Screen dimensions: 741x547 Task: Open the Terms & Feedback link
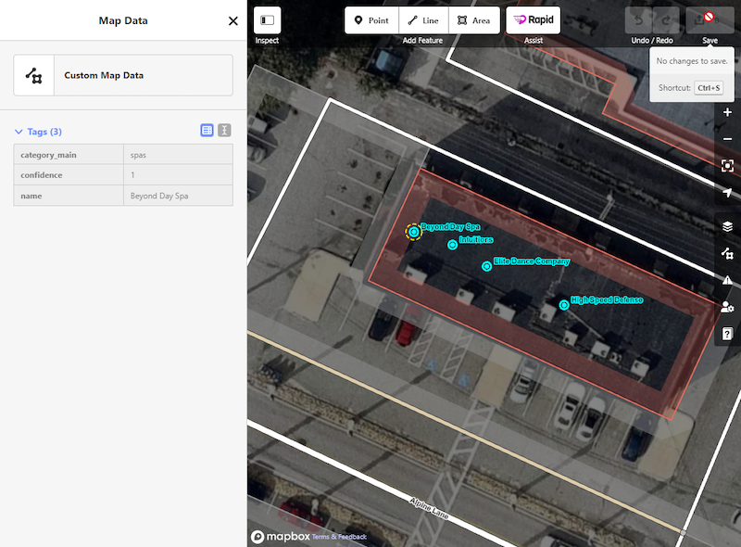339,537
